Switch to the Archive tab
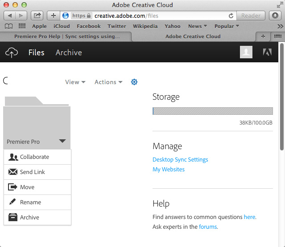Image resolution: width=285 pixels, height=247 pixels. tap(69, 53)
